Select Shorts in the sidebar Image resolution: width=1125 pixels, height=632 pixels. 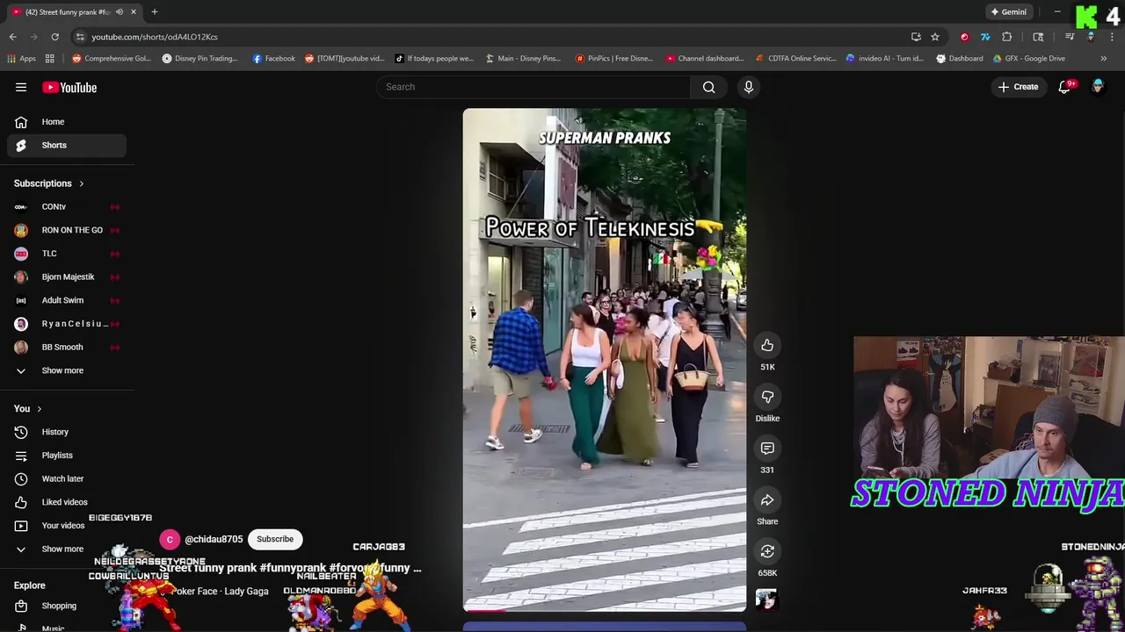point(66,145)
